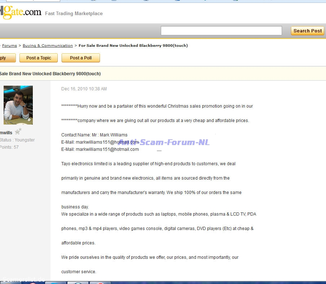Click the Dec 16, 2010 post timestamp
This screenshot has height=284, width=326.
(x=84, y=89)
